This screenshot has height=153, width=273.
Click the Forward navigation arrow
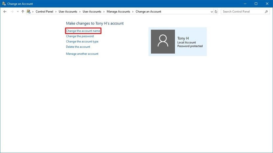12,11
